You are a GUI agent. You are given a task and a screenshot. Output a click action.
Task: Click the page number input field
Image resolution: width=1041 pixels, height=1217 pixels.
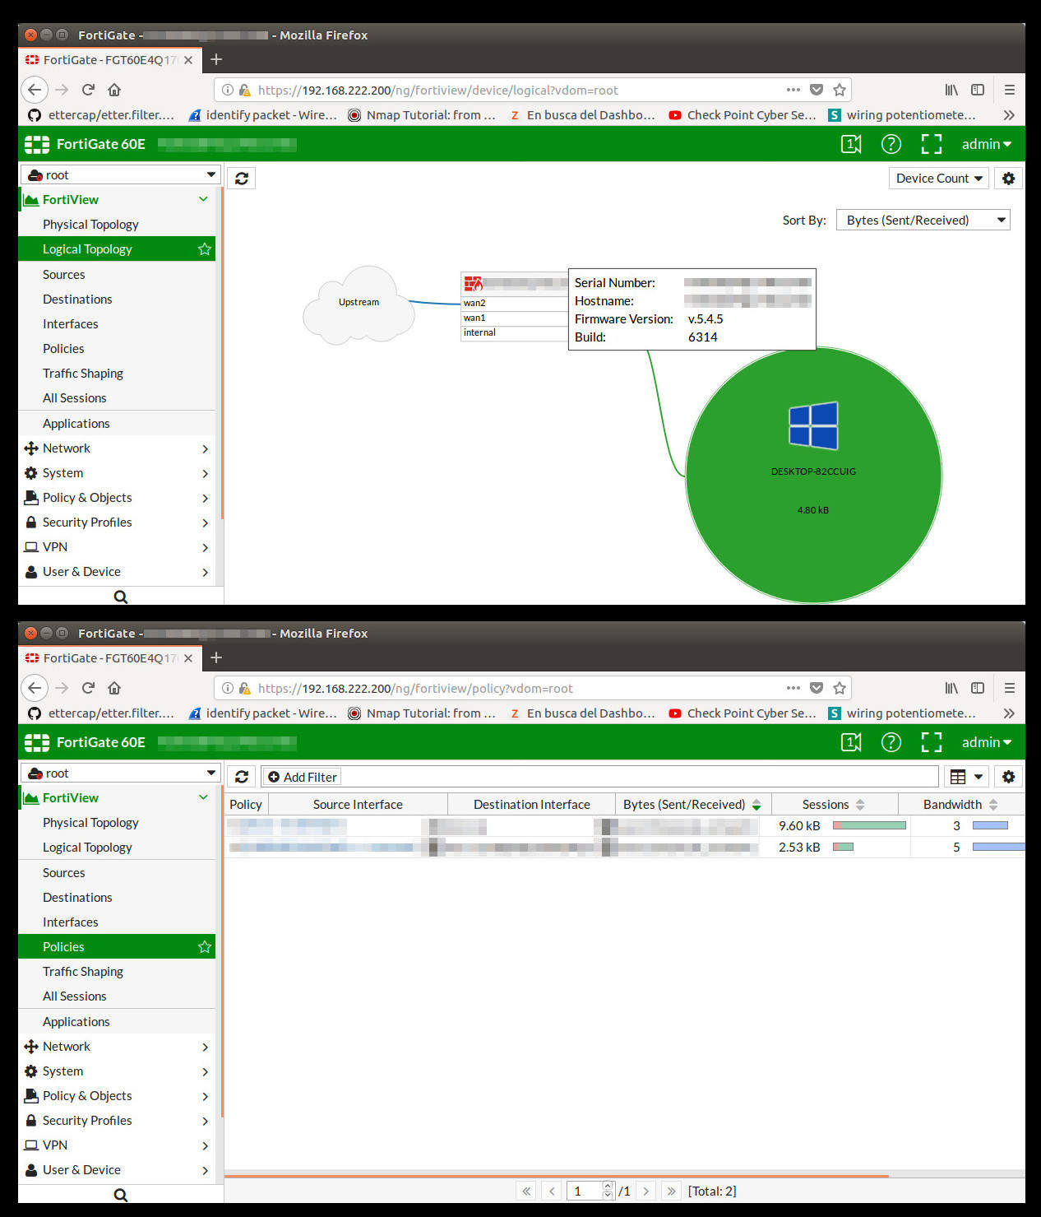(x=585, y=1191)
